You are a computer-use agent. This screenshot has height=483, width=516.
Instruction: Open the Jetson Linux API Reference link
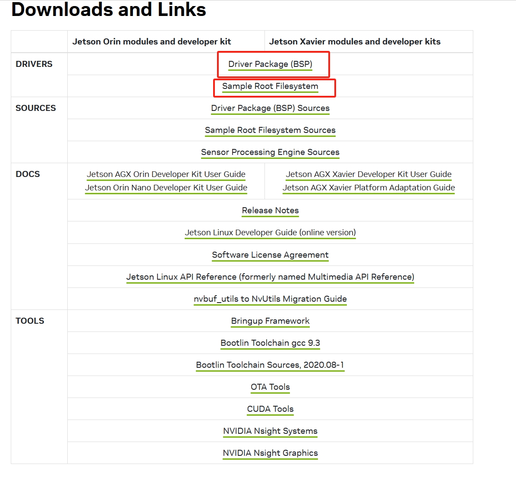coord(270,277)
